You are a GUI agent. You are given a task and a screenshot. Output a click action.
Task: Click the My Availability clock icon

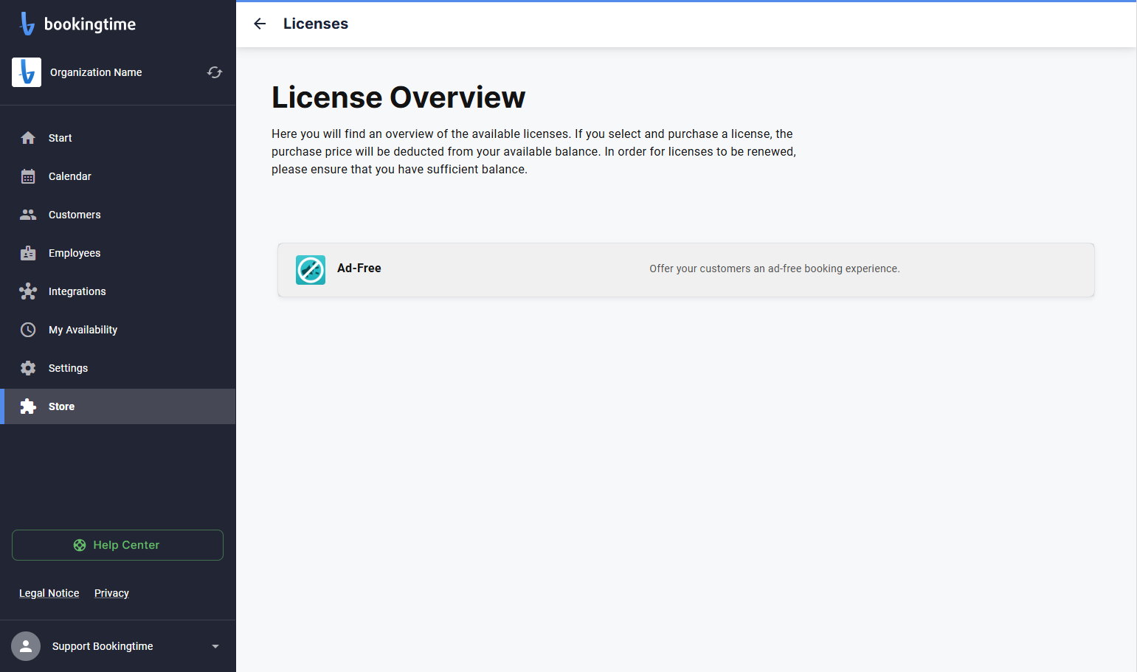[28, 330]
